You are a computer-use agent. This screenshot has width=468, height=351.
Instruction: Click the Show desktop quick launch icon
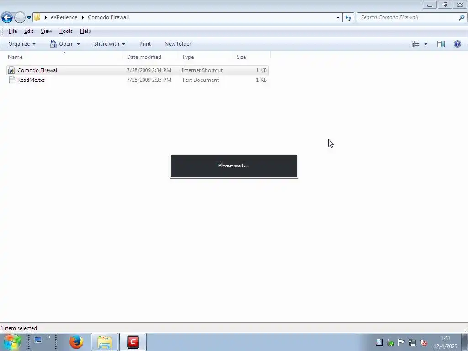tap(38, 340)
